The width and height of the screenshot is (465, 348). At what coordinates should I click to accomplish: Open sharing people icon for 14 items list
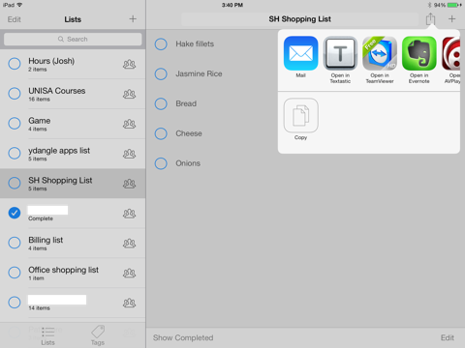point(129,303)
